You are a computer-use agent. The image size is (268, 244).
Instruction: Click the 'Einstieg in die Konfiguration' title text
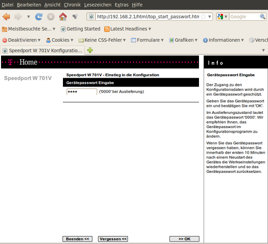[x=132, y=75]
